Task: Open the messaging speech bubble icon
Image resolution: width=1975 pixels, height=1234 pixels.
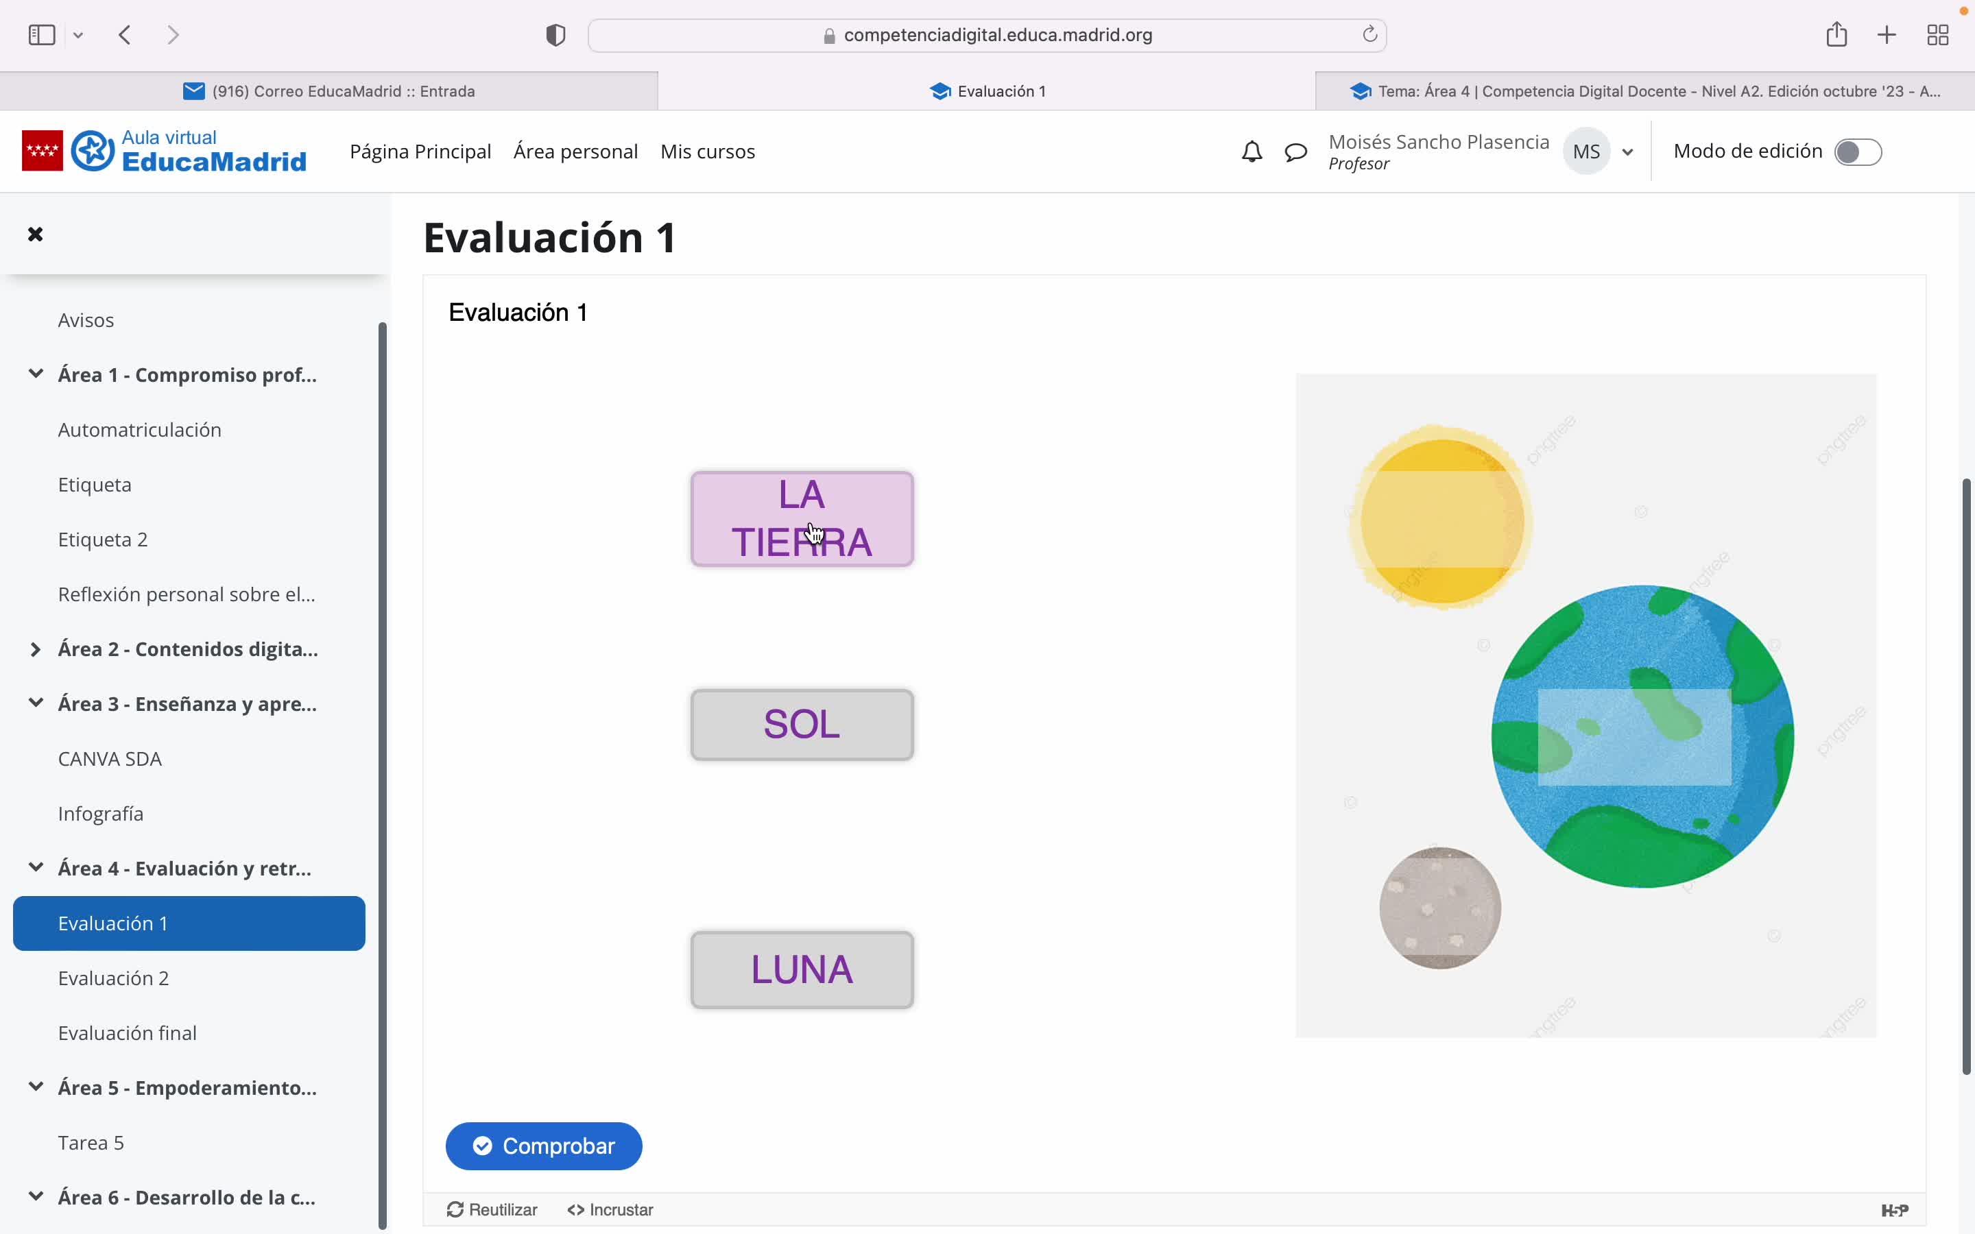Action: pyautogui.click(x=1295, y=152)
